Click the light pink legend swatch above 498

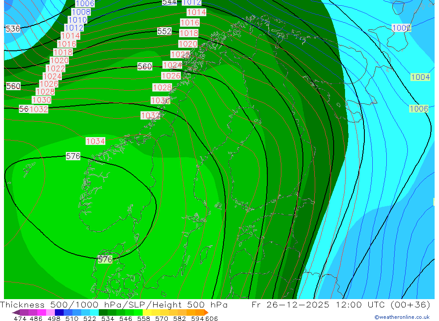pyautogui.click(x=50, y=312)
